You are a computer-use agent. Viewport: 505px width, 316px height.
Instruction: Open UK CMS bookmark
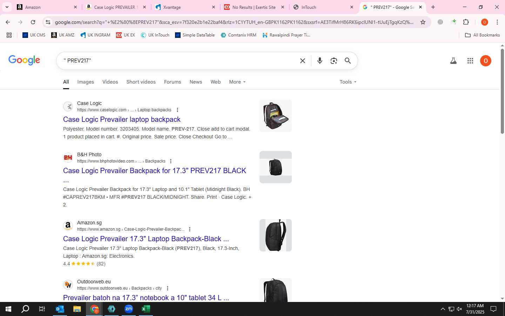(34, 35)
